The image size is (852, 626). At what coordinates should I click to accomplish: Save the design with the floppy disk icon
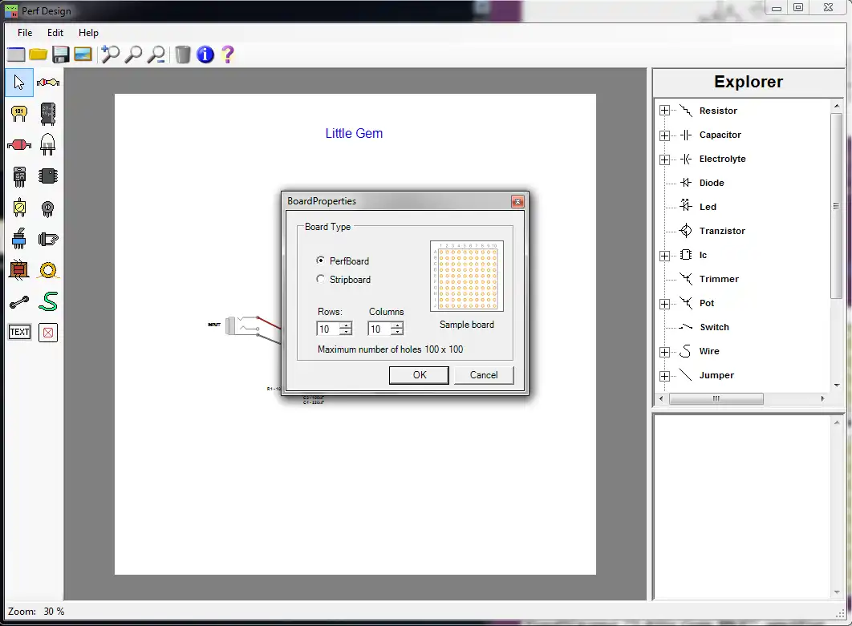(60, 55)
